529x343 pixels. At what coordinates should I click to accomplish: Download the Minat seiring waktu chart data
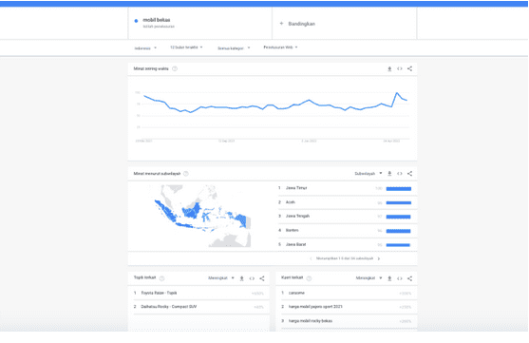coord(389,68)
